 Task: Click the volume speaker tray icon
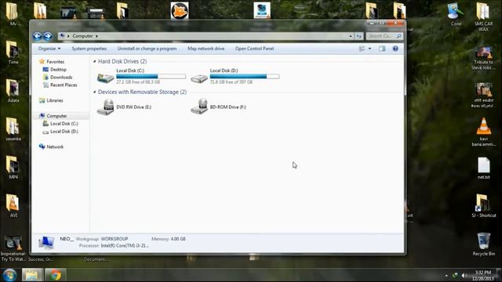pos(464,275)
